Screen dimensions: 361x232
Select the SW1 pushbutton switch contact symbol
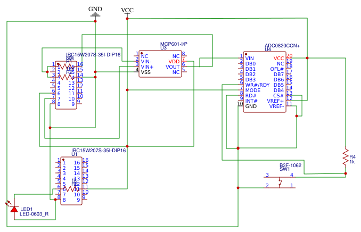(x=280, y=183)
